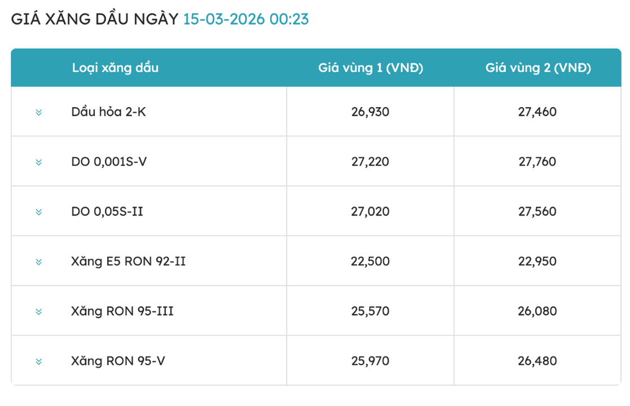Screen dimensions: 630x406
Task: Expand the Dầu hỏa 2-K row chevron
Action: coord(38,112)
